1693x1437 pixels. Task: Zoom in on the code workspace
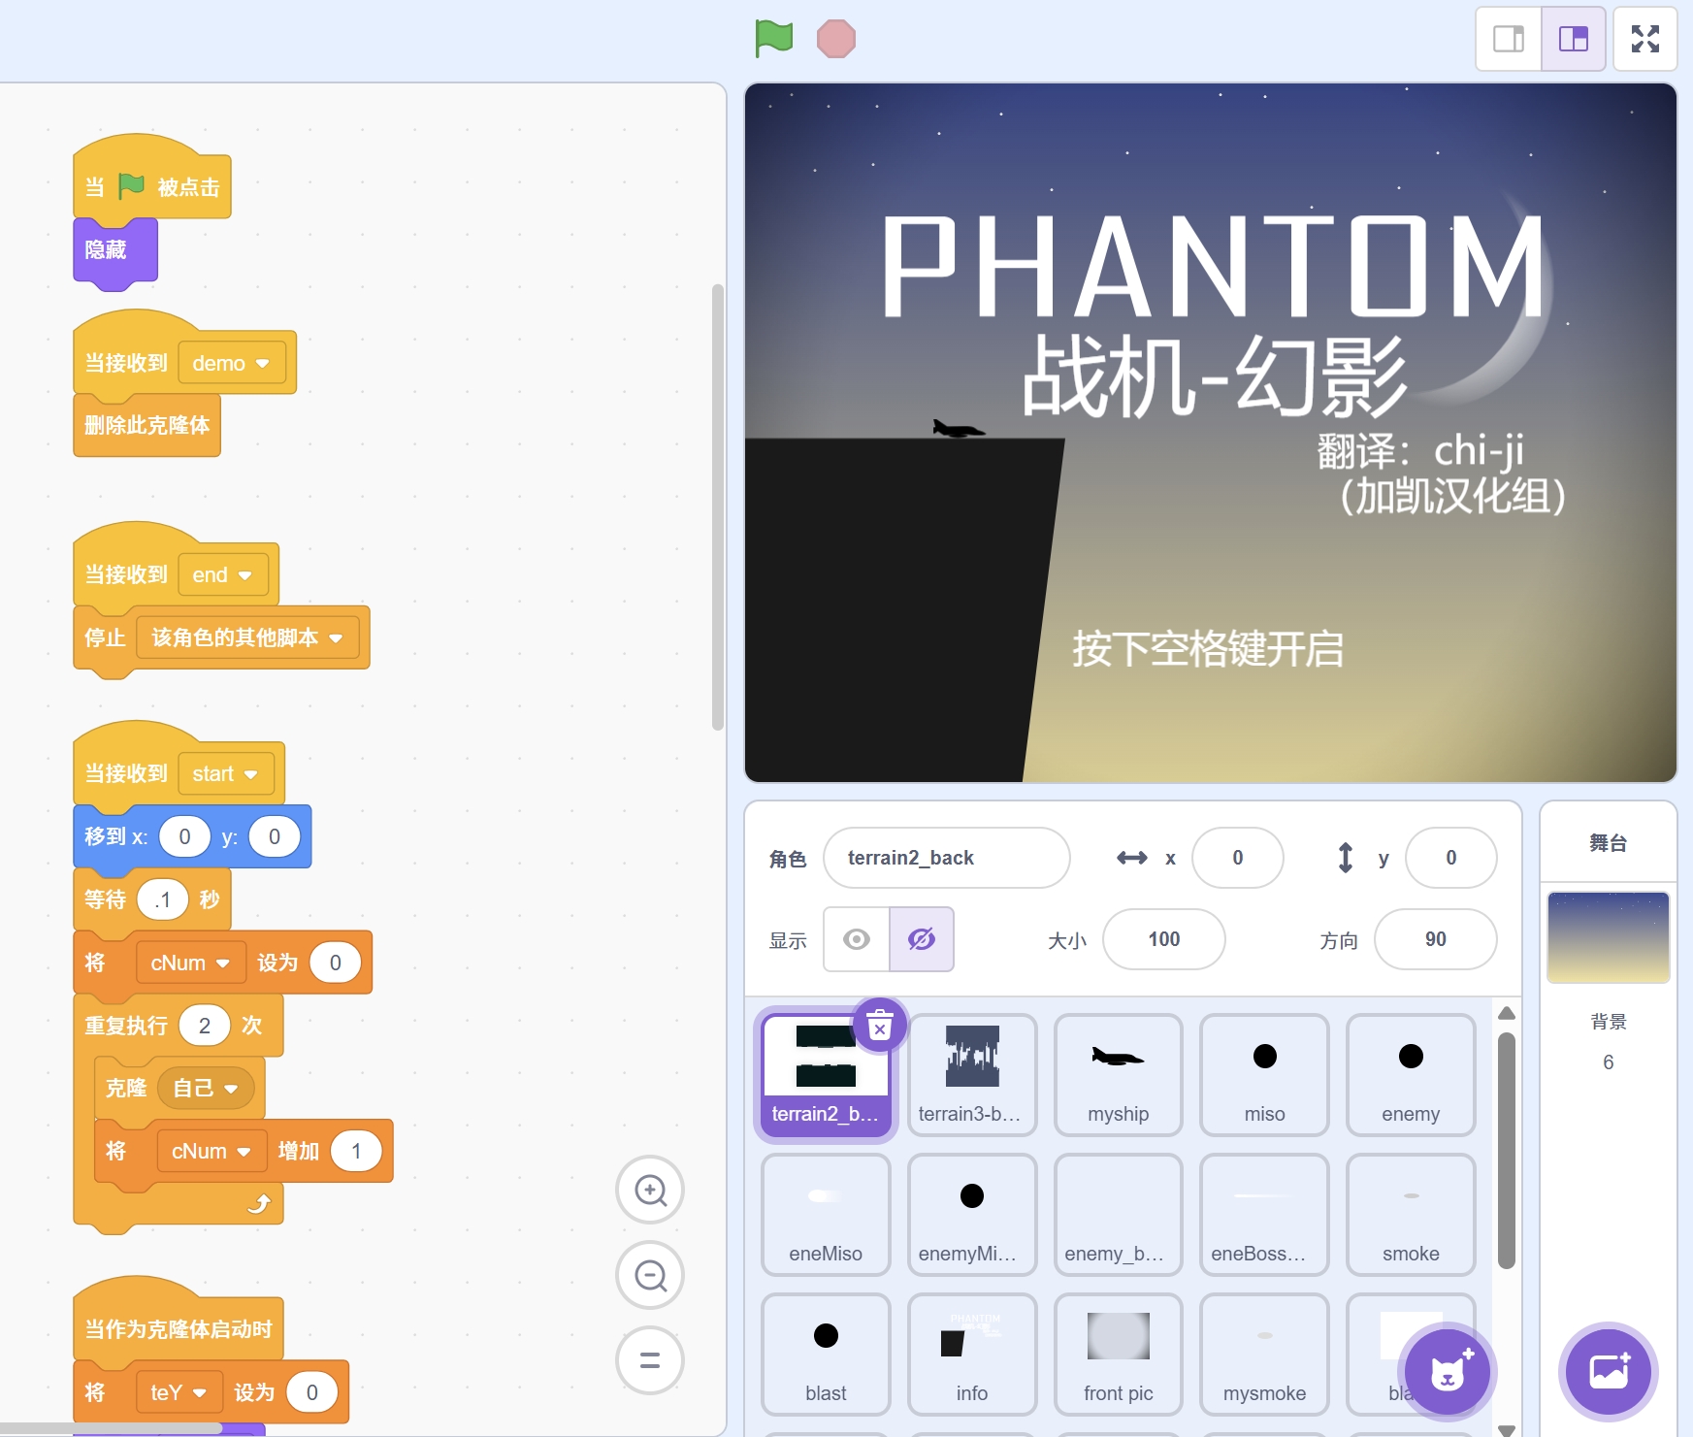(x=650, y=1190)
